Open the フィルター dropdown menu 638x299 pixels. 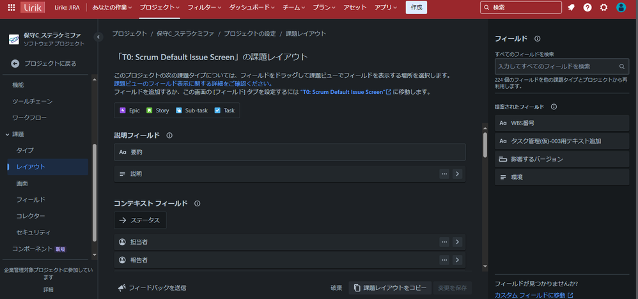(205, 7)
